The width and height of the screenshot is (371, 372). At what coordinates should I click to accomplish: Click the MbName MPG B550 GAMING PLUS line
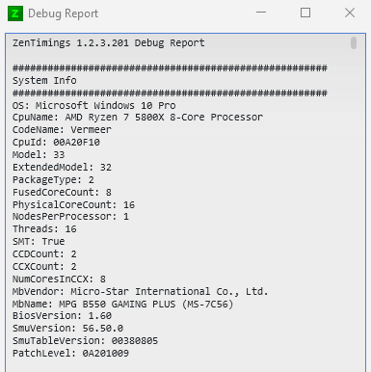pos(122,305)
